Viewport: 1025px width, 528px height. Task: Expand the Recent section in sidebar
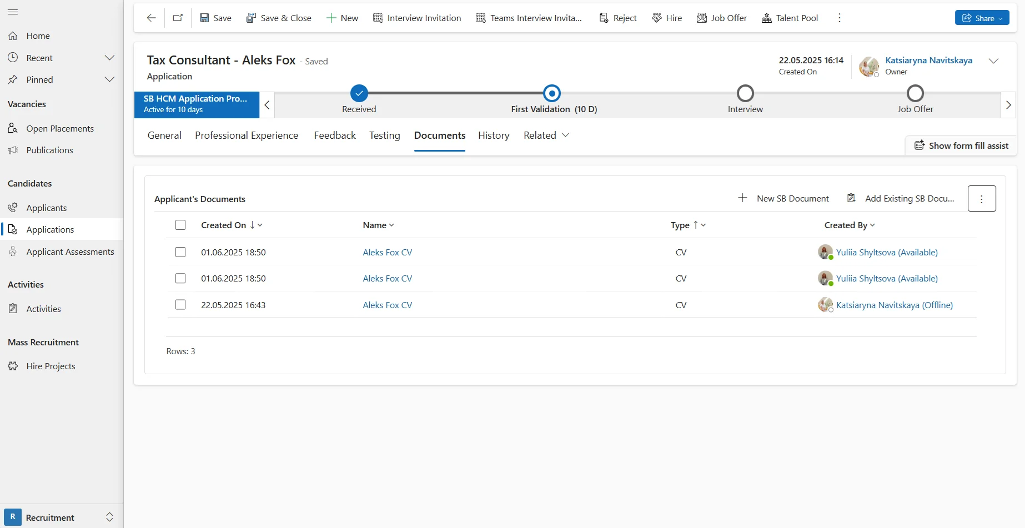click(x=109, y=58)
